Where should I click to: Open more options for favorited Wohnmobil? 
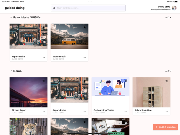click(85, 58)
